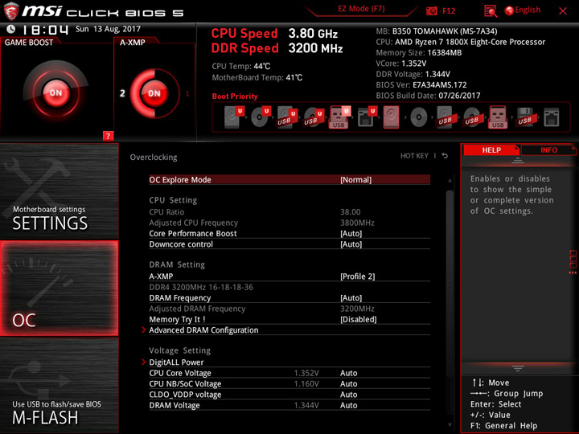Click the help panel top collapse handle
The width and height of the screenshot is (579, 434).
click(518, 161)
